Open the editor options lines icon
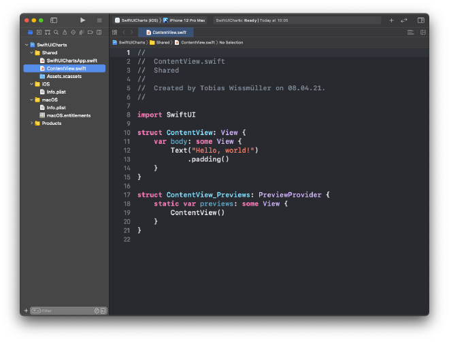Viewport: 449px width, 342px height. coord(410,32)
